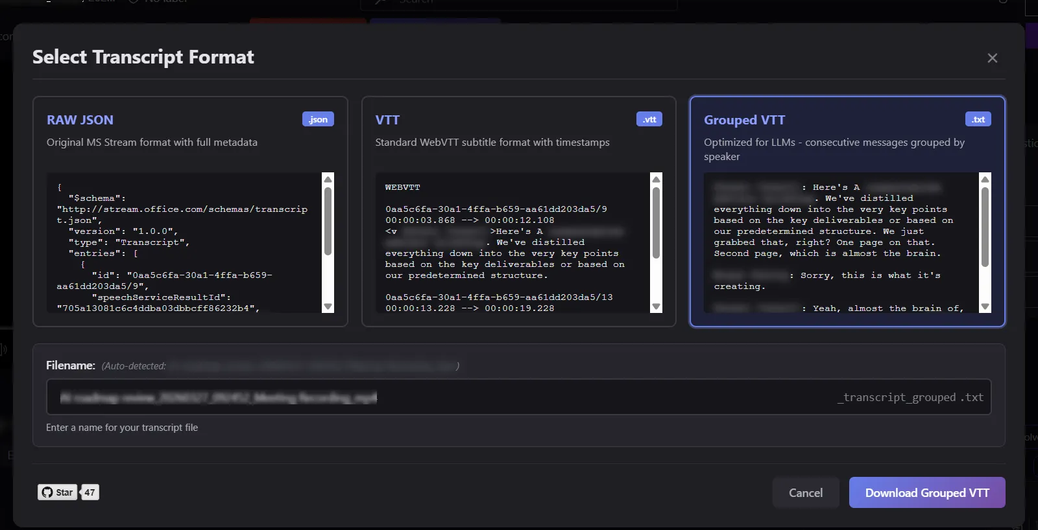Click the "_transcript_grouped .txt" suffix text

(910, 397)
